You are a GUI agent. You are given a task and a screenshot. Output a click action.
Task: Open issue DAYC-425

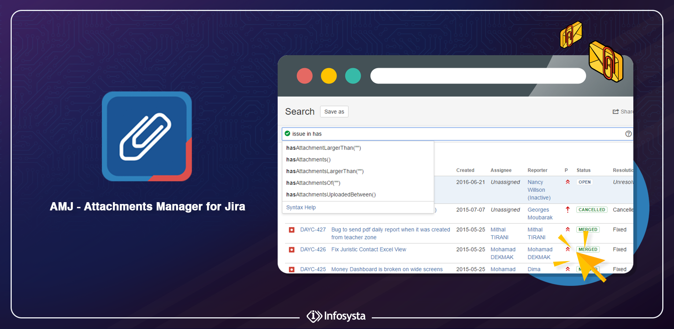click(x=313, y=269)
